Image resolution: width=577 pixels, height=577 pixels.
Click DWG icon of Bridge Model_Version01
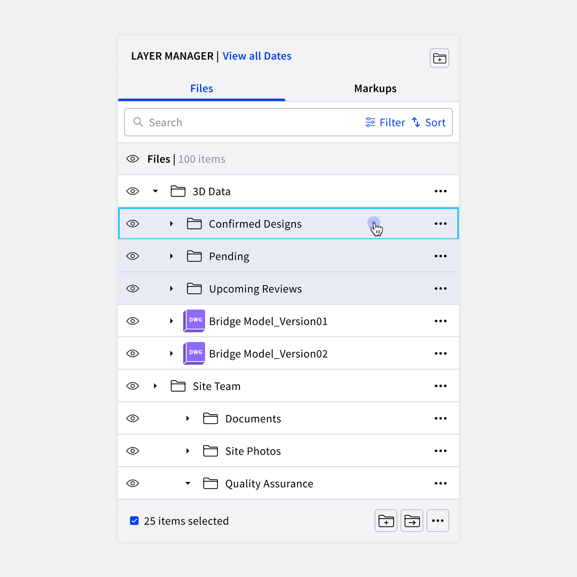194,321
